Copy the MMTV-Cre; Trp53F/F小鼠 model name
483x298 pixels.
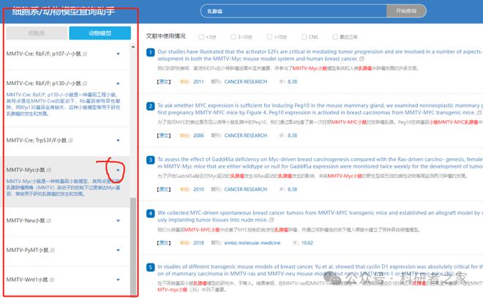click(x=70, y=141)
